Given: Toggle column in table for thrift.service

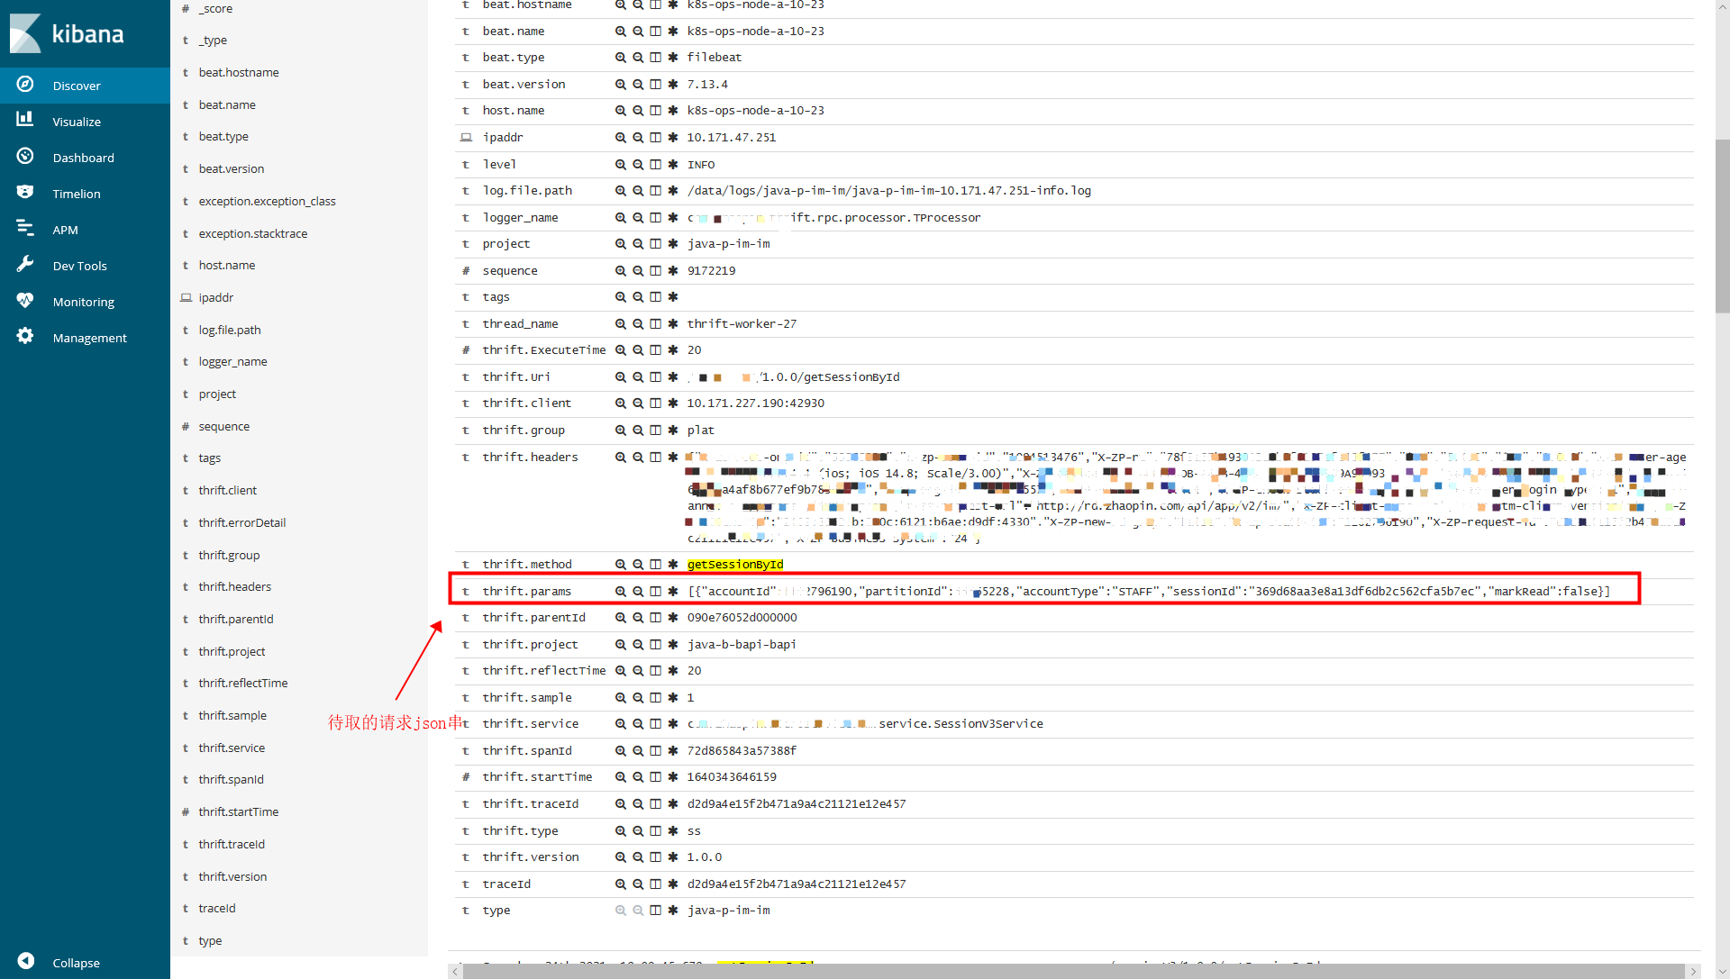Looking at the screenshot, I should 655,724.
